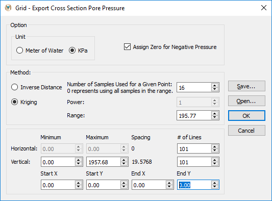The height and width of the screenshot is (201, 272).
Task: Increase Start X value
Action: click(79, 183)
